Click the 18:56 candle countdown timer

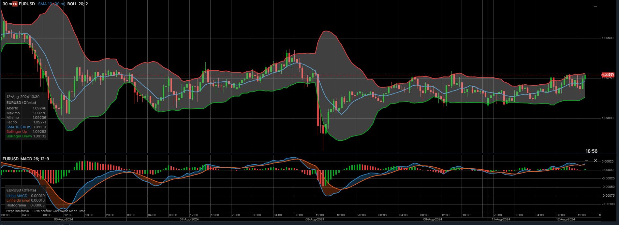[x=591, y=151]
